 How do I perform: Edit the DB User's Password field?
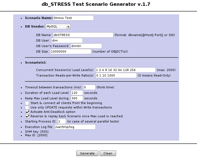[x=86, y=46]
